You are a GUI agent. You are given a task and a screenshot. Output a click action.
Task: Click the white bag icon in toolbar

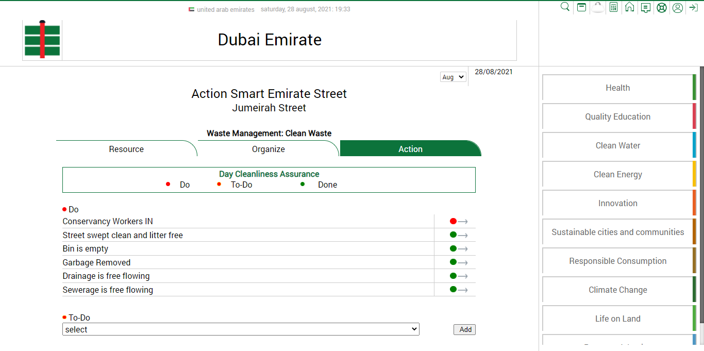pos(597,7)
